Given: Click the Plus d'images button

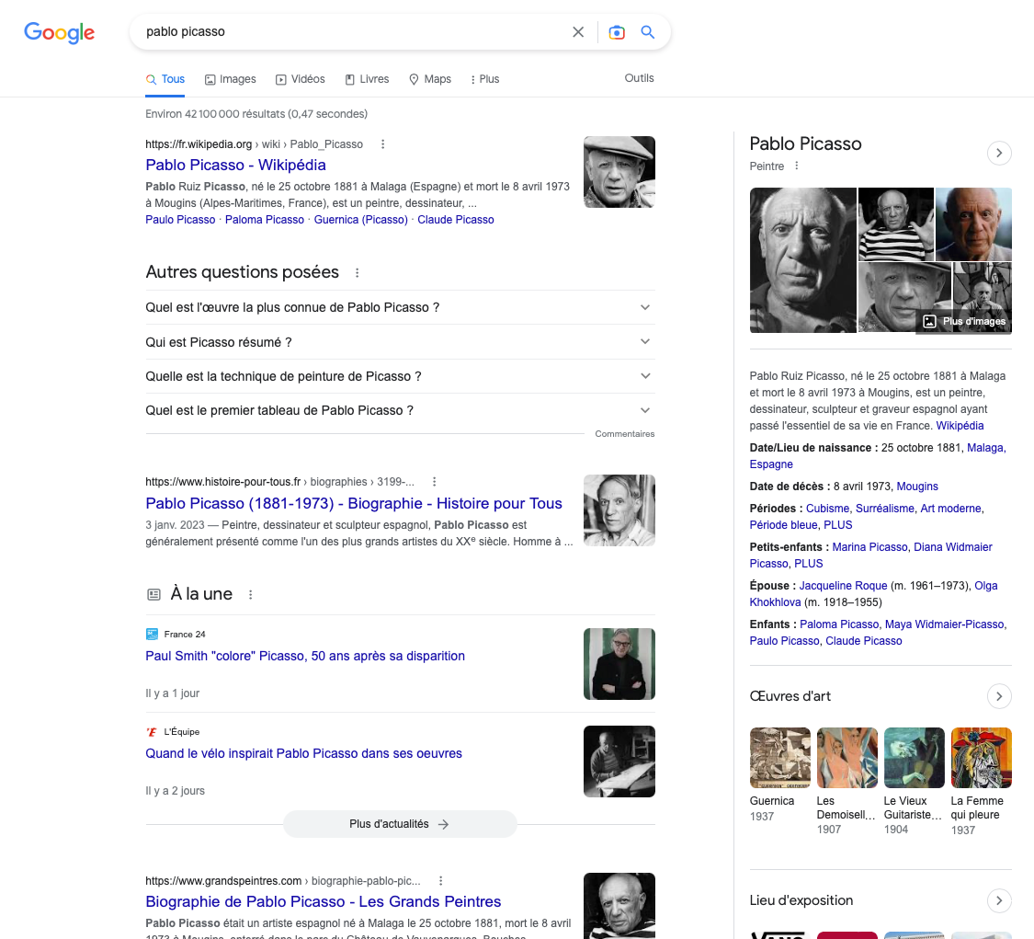Looking at the screenshot, I should 966,321.
